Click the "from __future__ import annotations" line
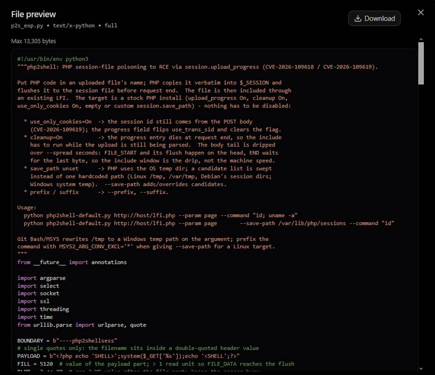 coord(72,262)
